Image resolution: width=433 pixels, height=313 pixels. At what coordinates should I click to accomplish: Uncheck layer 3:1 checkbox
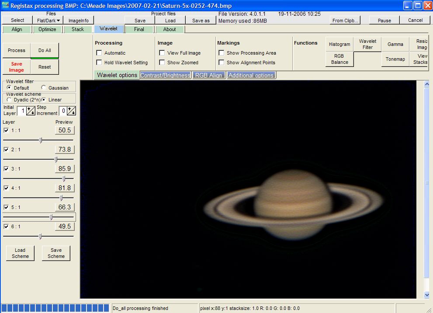(6, 169)
